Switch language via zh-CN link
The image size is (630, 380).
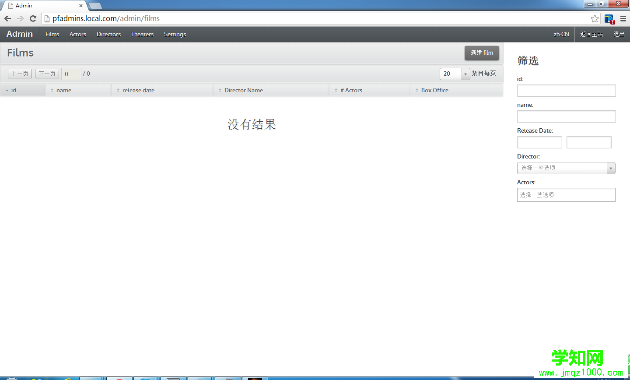click(561, 34)
